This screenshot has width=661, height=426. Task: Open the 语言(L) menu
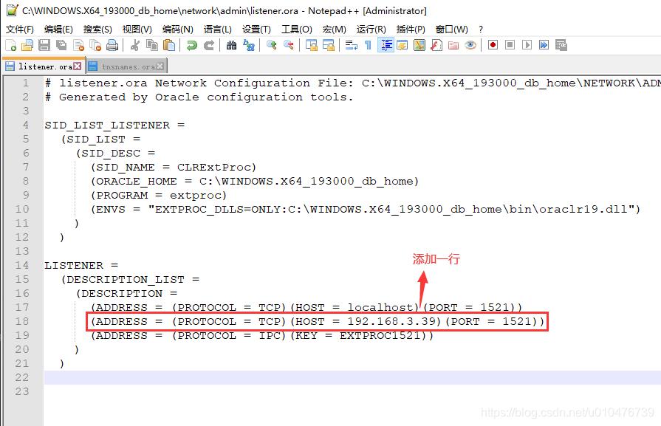(x=218, y=29)
